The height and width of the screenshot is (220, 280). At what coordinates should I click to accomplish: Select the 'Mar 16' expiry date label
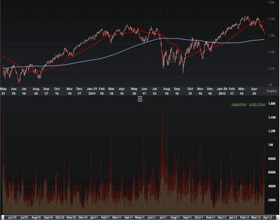[241, 91]
